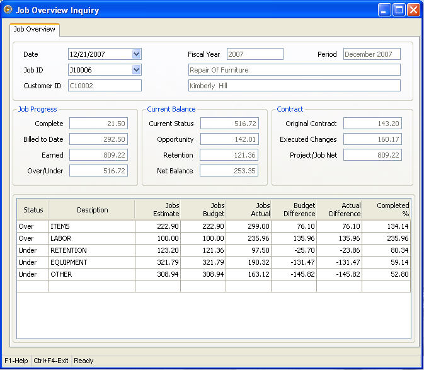Image resolution: width=424 pixels, height=370 pixels.
Task: Click the Jobs Estimate column header
Action: coord(158,210)
